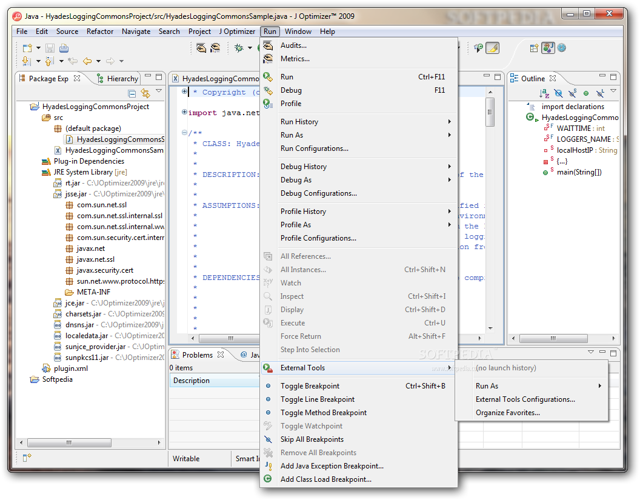This screenshot has width=640, height=500.
Task: Click the Print toolbar icon
Action: click(64, 48)
